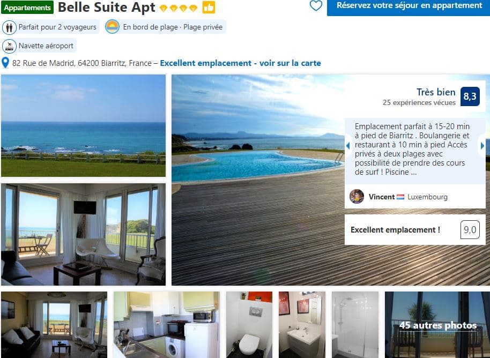Screen dimensions: 490x358
Task: Click the map pin location icon
Action: [5, 63]
